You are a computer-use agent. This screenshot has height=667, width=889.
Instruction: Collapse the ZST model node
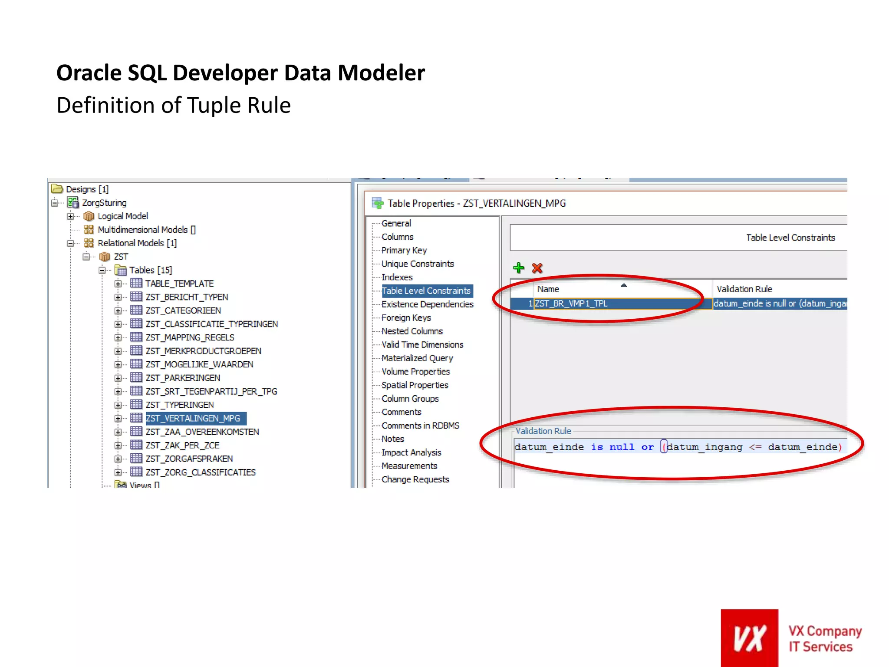click(x=86, y=257)
